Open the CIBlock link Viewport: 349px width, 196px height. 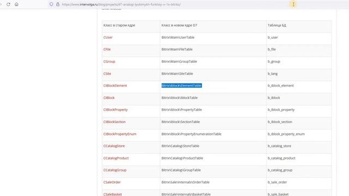coord(109,97)
